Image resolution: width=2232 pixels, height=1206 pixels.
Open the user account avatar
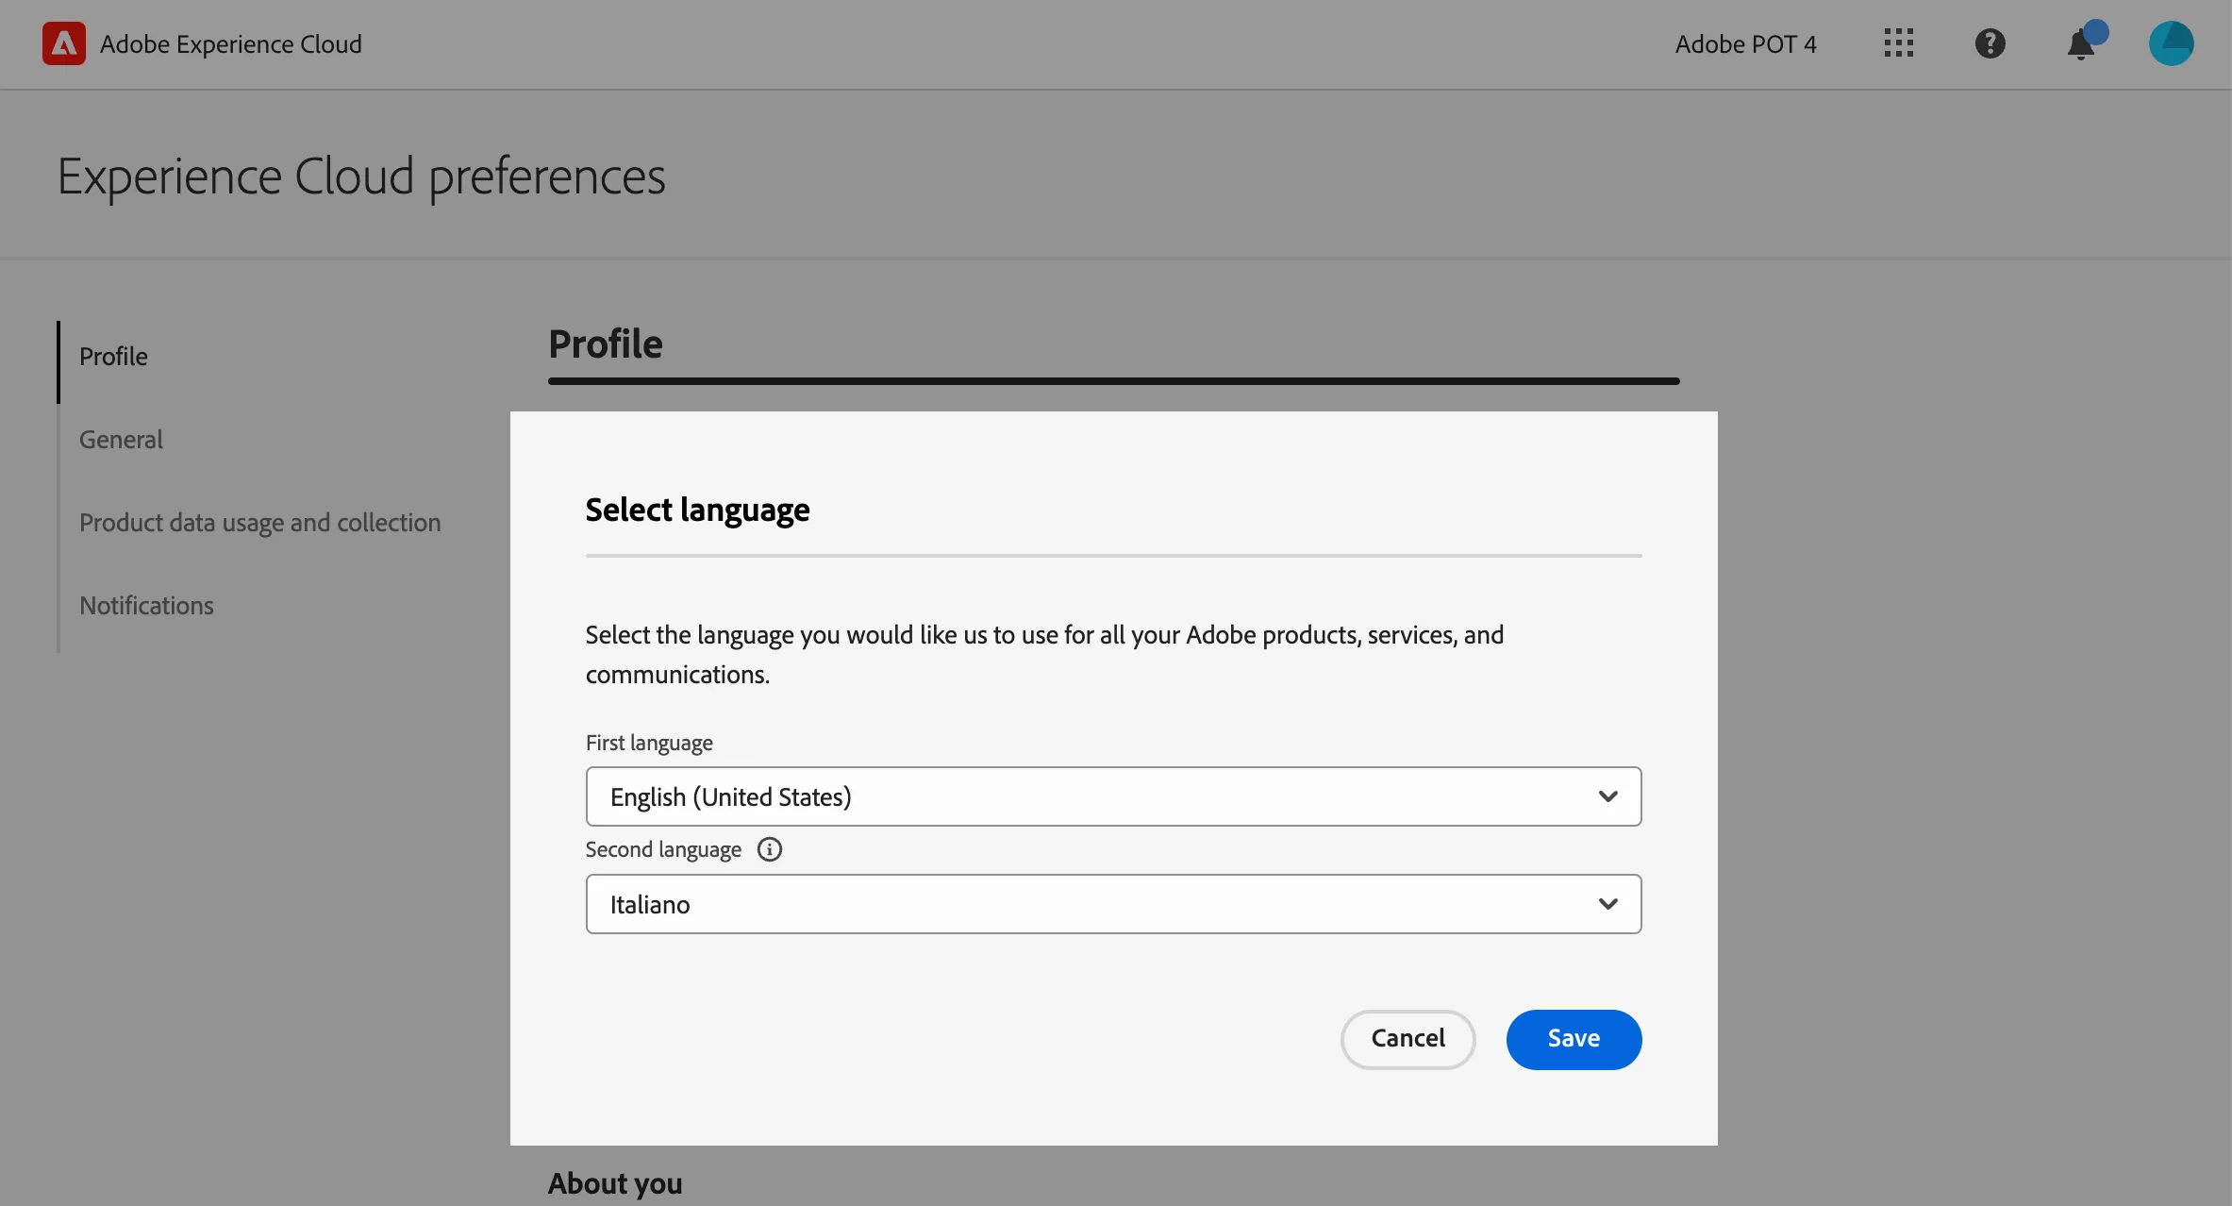click(x=2171, y=43)
